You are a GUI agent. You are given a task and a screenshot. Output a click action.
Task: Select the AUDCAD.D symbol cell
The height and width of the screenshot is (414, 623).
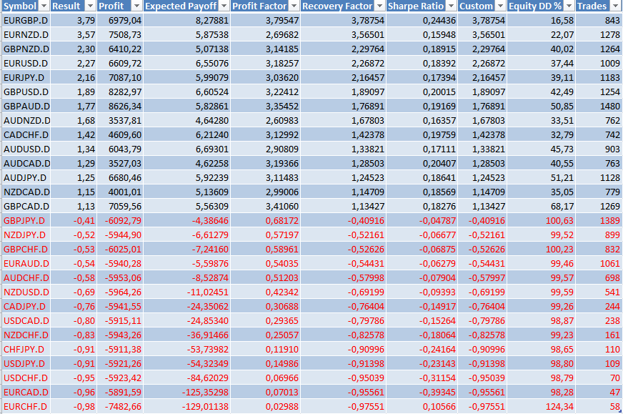26,164
